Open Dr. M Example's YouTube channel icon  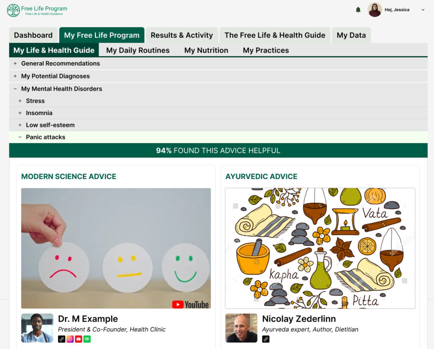78,339
